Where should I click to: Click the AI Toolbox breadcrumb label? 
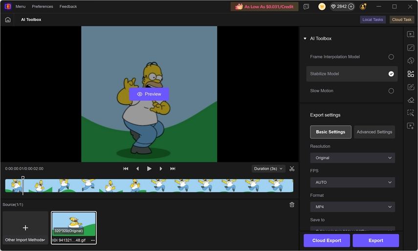coord(31,20)
